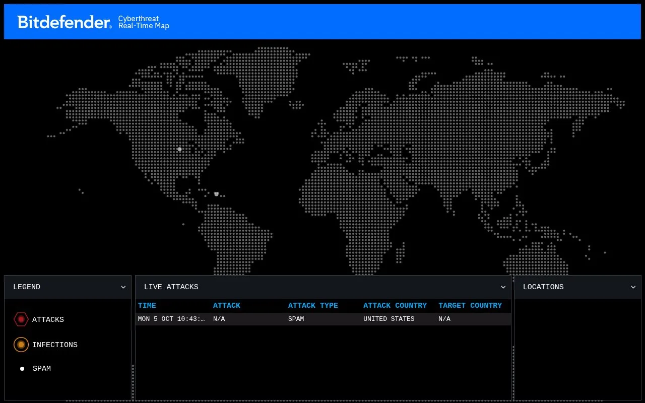This screenshot has height=403, width=645.
Task: Click the TIME column header
Action: [x=147, y=305]
